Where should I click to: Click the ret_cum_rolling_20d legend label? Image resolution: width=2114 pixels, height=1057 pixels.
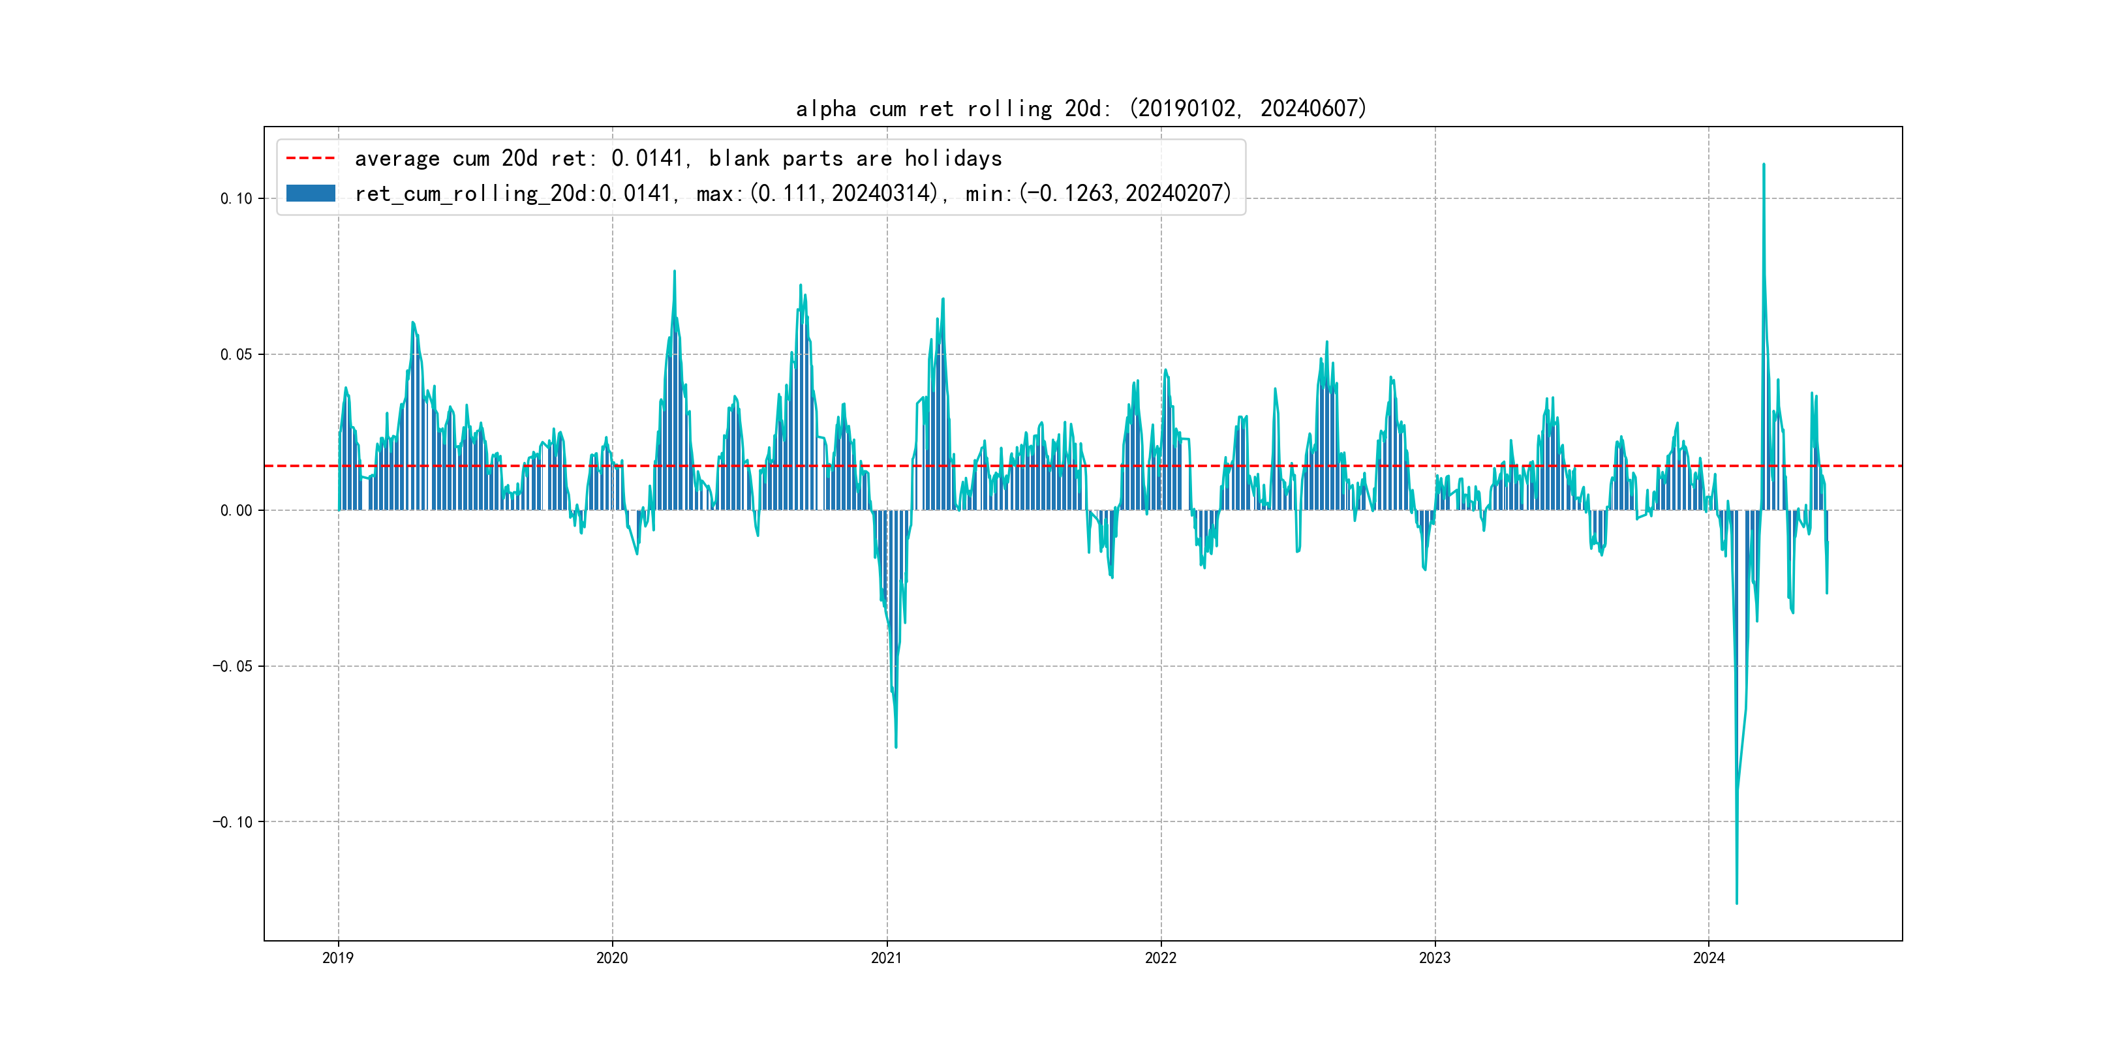pos(793,193)
